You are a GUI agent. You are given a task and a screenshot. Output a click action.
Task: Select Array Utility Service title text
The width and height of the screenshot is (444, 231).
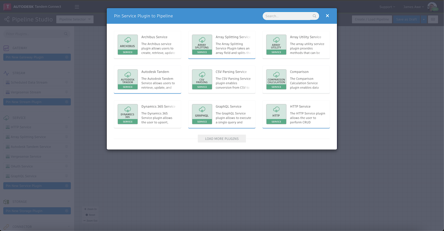tap(306, 37)
